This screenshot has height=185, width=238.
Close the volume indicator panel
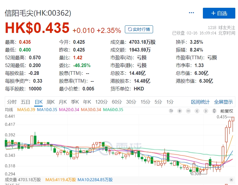click(x=231, y=180)
